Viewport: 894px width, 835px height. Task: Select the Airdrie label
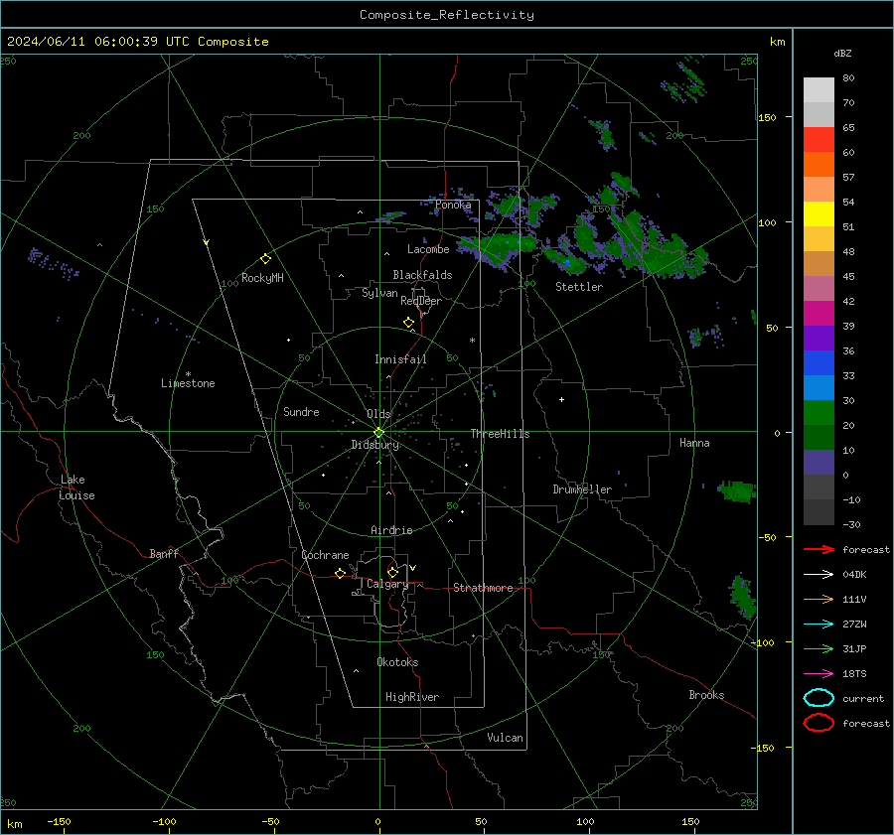pos(391,530)
